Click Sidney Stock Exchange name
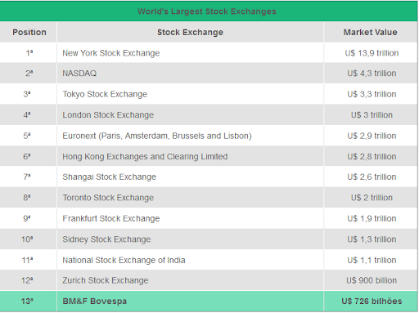419x313 pixels. [106, 239]
